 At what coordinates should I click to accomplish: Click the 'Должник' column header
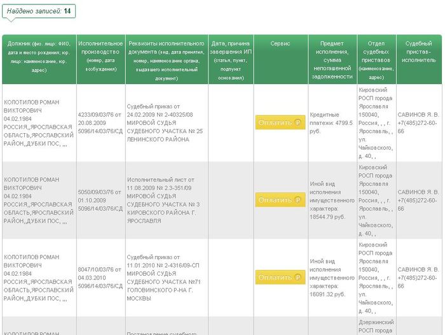[x=39, y=59]
